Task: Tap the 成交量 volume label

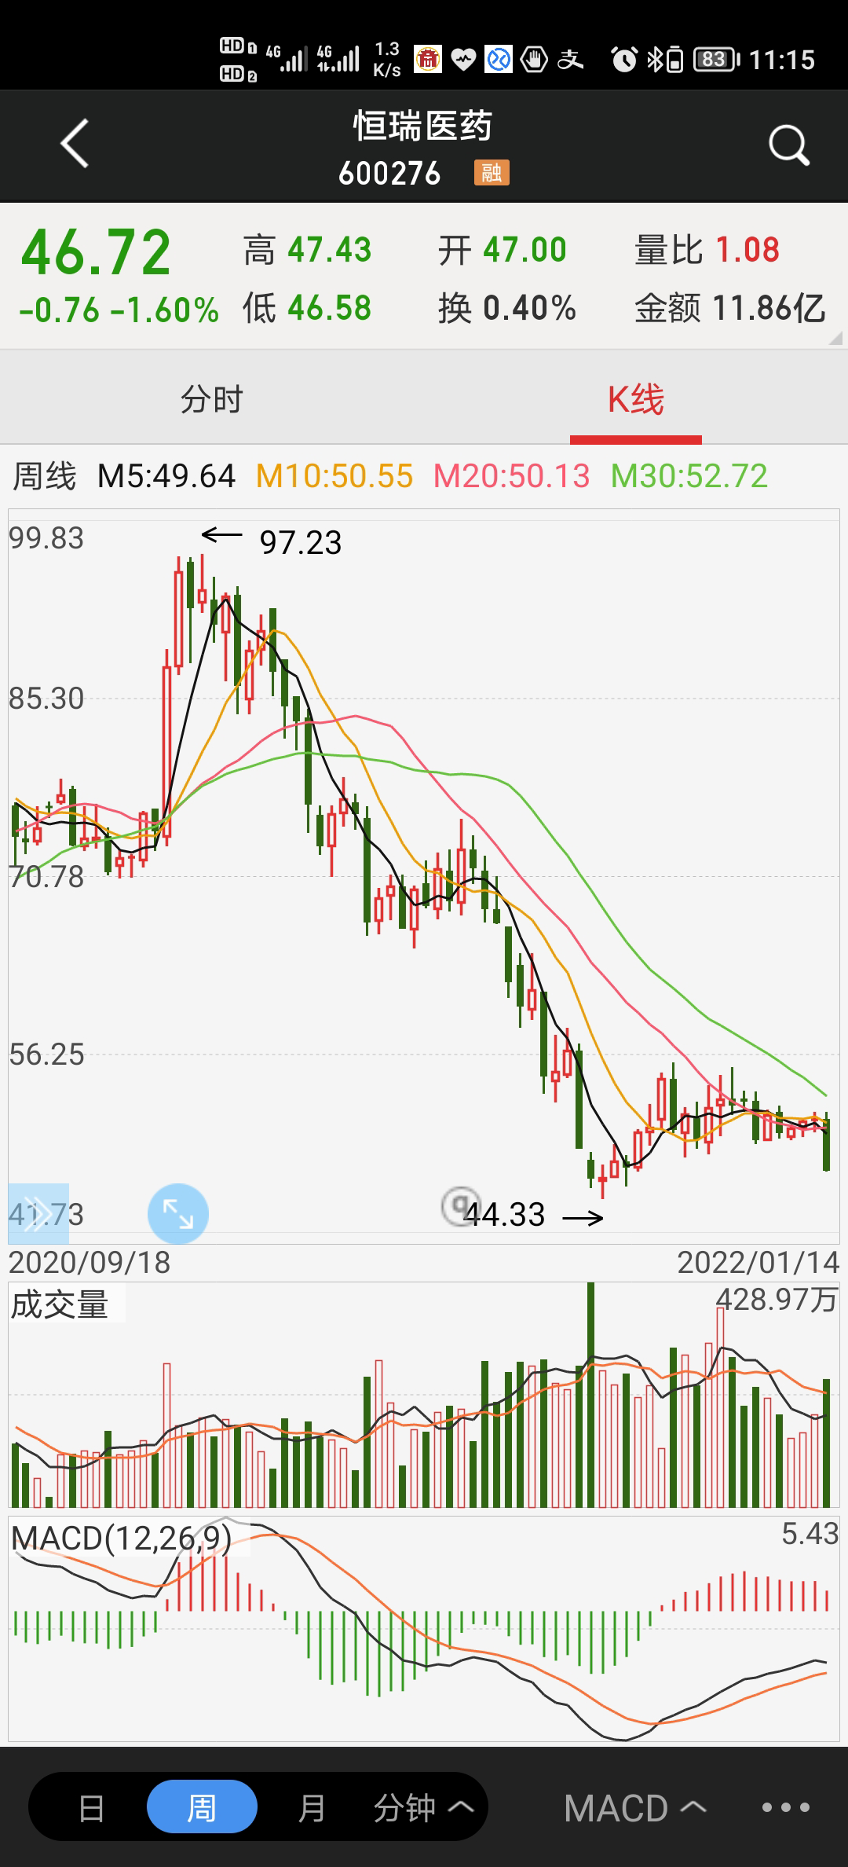Action: [60, 1304]
